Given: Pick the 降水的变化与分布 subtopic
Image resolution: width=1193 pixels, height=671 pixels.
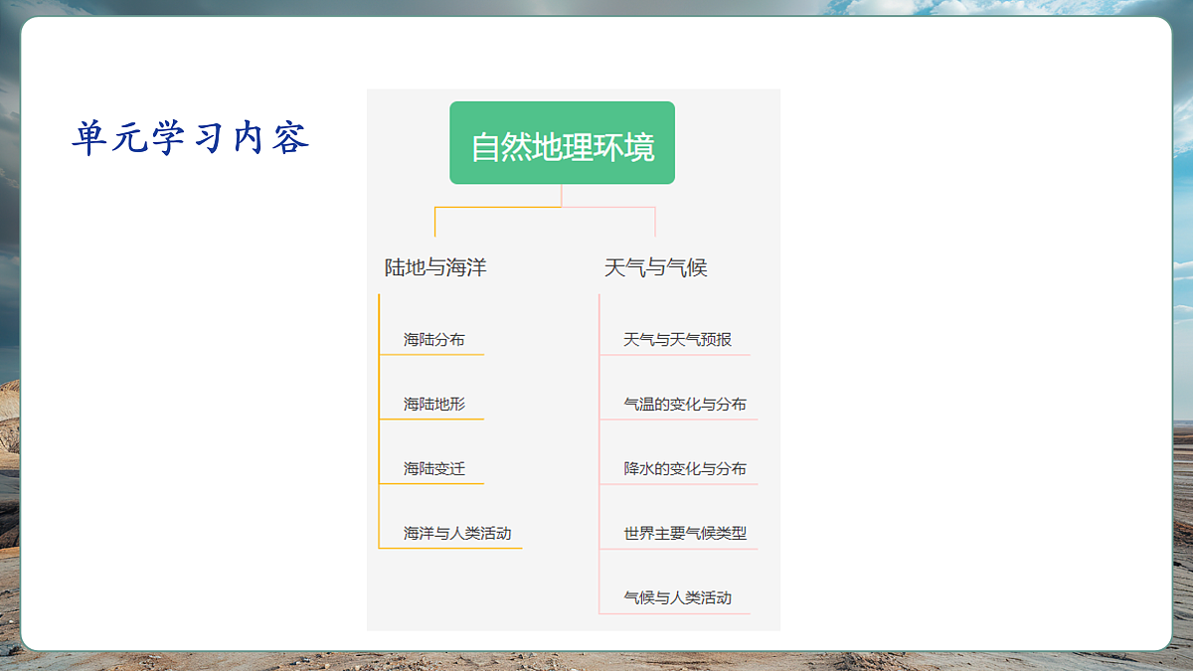Looking at the screenshot, I should tap(684, 469).
